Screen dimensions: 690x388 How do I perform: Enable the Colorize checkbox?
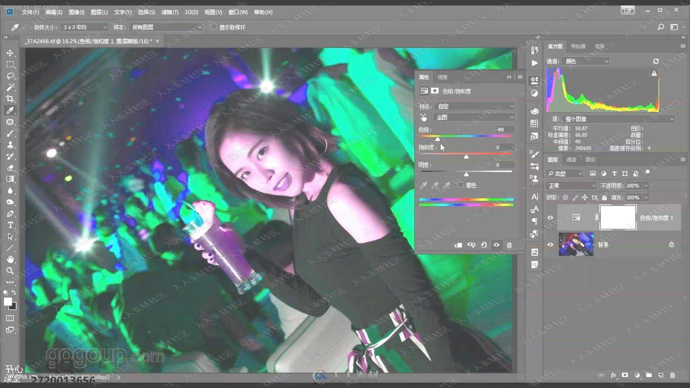460,185
